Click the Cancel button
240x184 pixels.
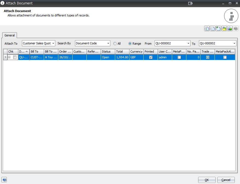tap(226, 180)
